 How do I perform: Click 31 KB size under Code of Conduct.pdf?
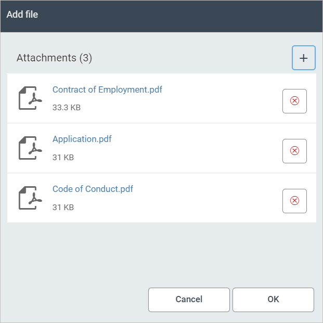tap(63, 208)
